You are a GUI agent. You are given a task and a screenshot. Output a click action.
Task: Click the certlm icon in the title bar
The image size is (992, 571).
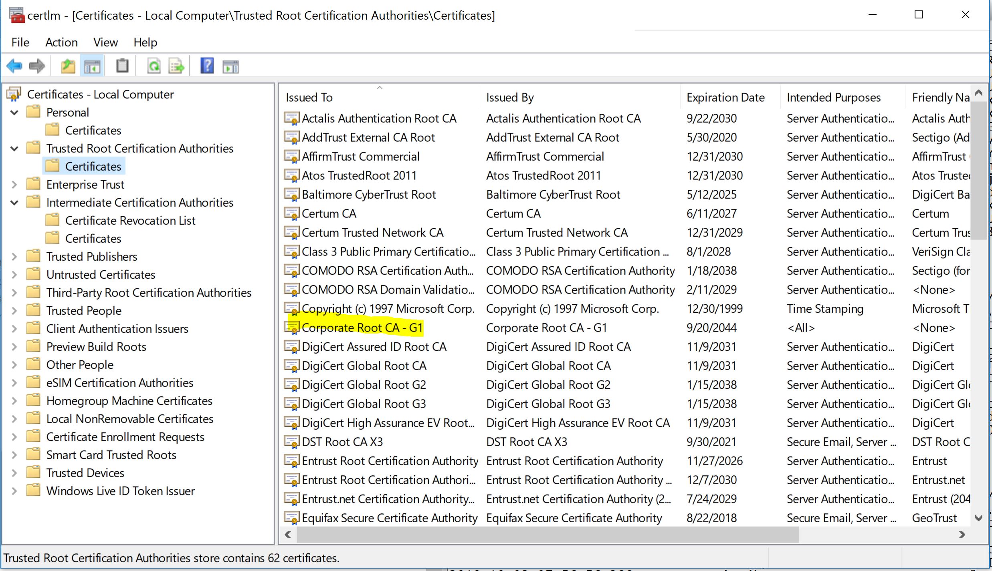click(x=16, y=15)
